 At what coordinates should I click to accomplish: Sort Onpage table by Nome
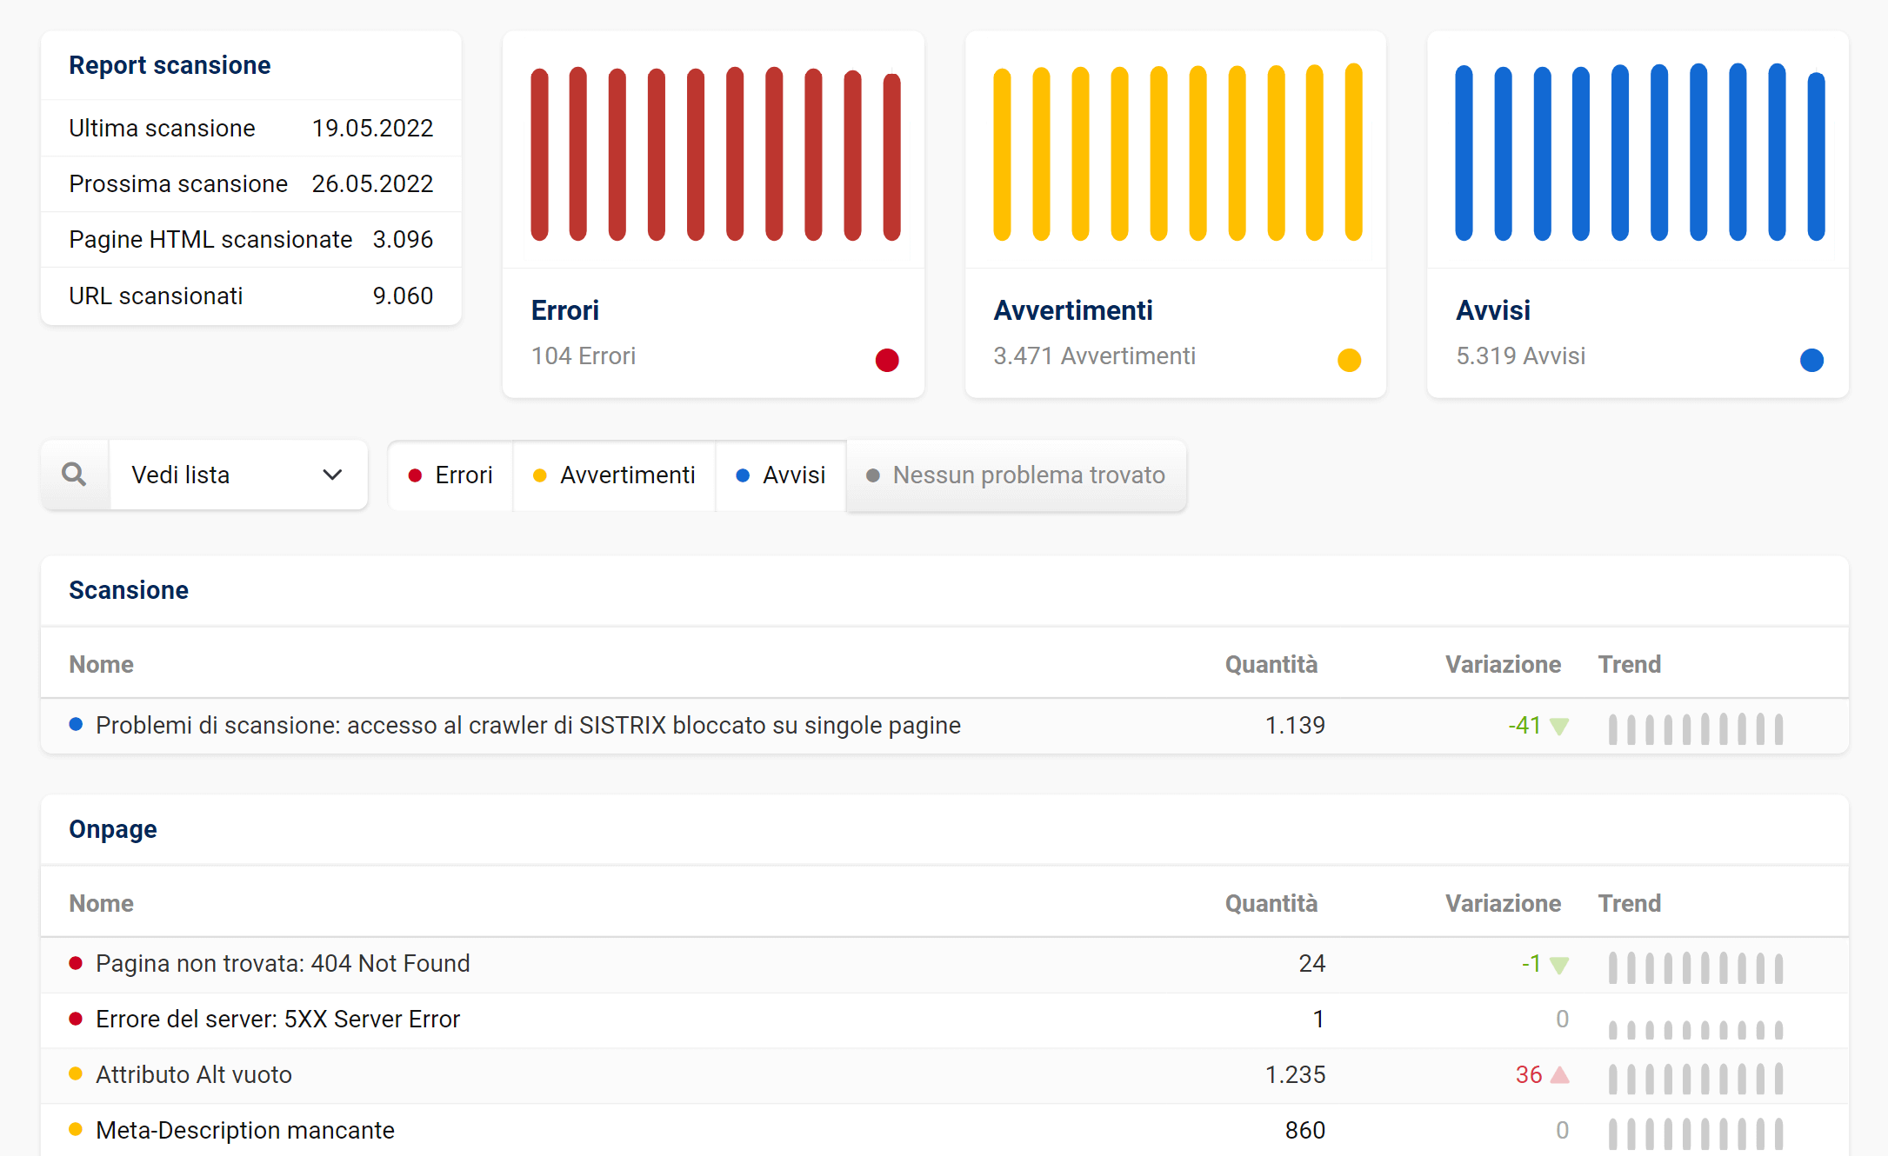[x=102, y=903]
